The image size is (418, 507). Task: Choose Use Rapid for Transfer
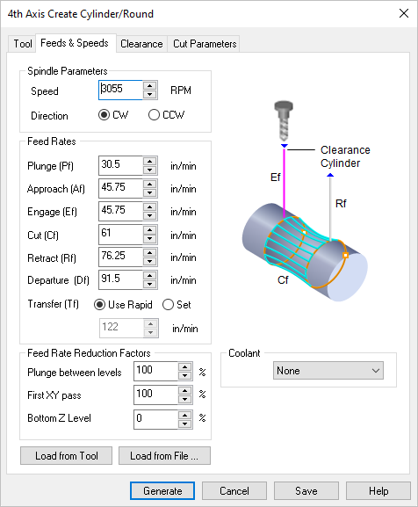click(x=123, y=305)
